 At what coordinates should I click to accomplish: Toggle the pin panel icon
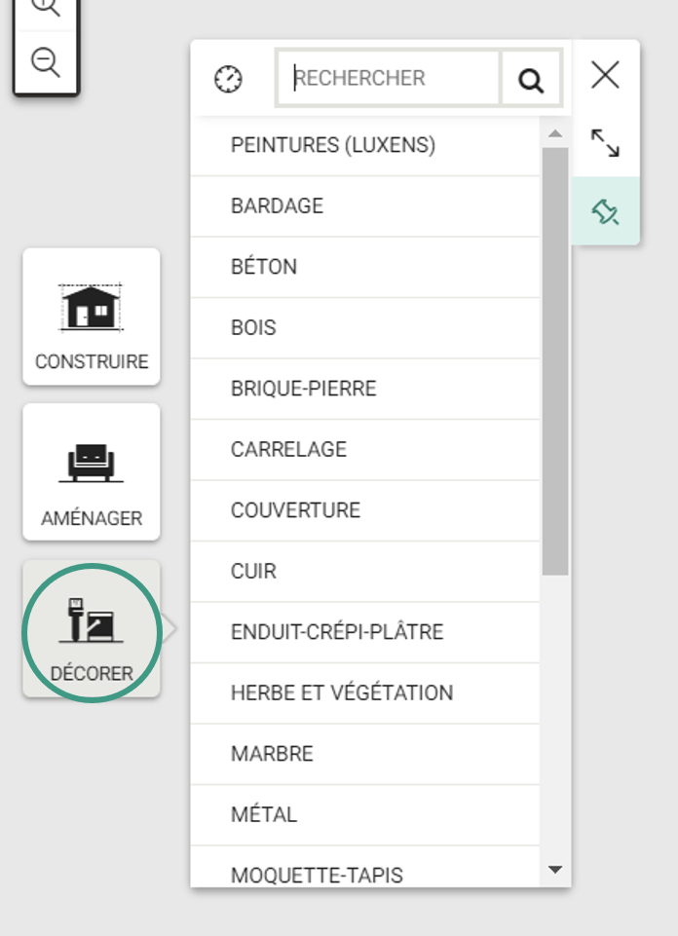(605, 211)
